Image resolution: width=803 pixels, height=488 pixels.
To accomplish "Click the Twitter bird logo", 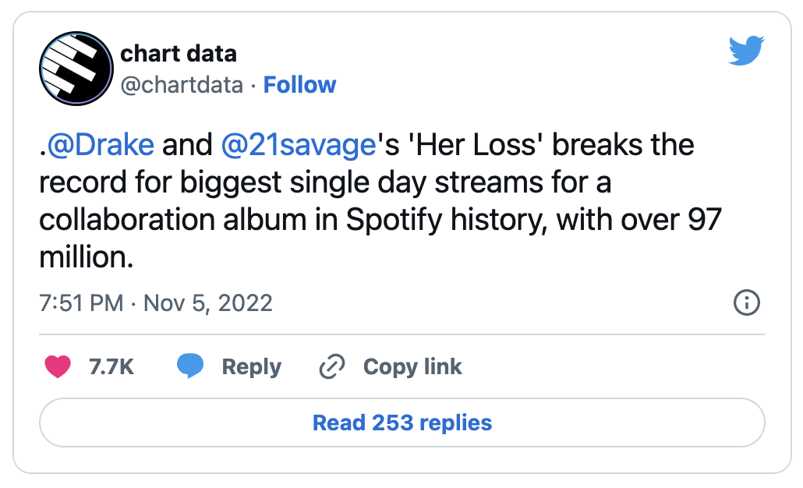I will tap(746, 50).
